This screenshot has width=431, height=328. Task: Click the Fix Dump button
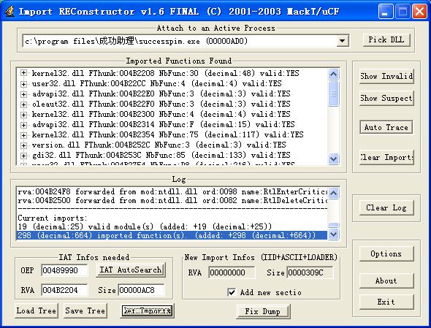click(263, 311)
